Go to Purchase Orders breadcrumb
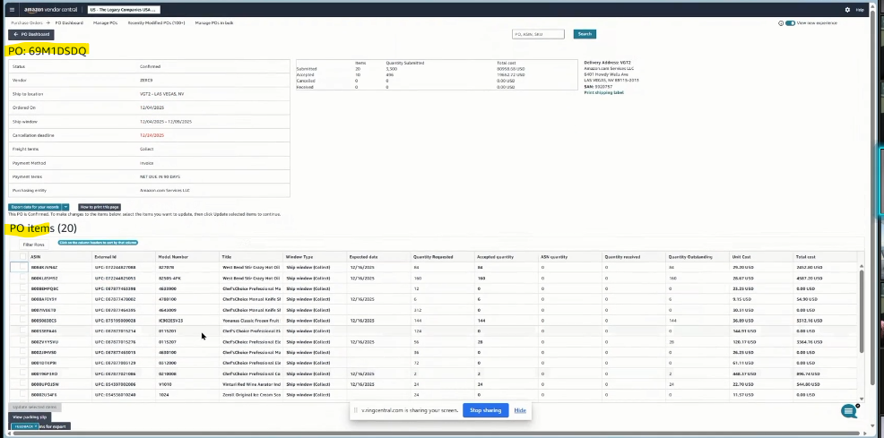Screen dimensions: 884x438 pos(27,23)
